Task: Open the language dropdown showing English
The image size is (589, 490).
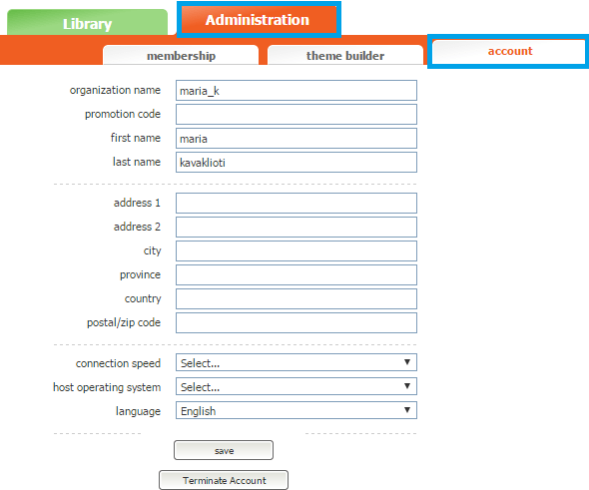Action: coord(296,411)
